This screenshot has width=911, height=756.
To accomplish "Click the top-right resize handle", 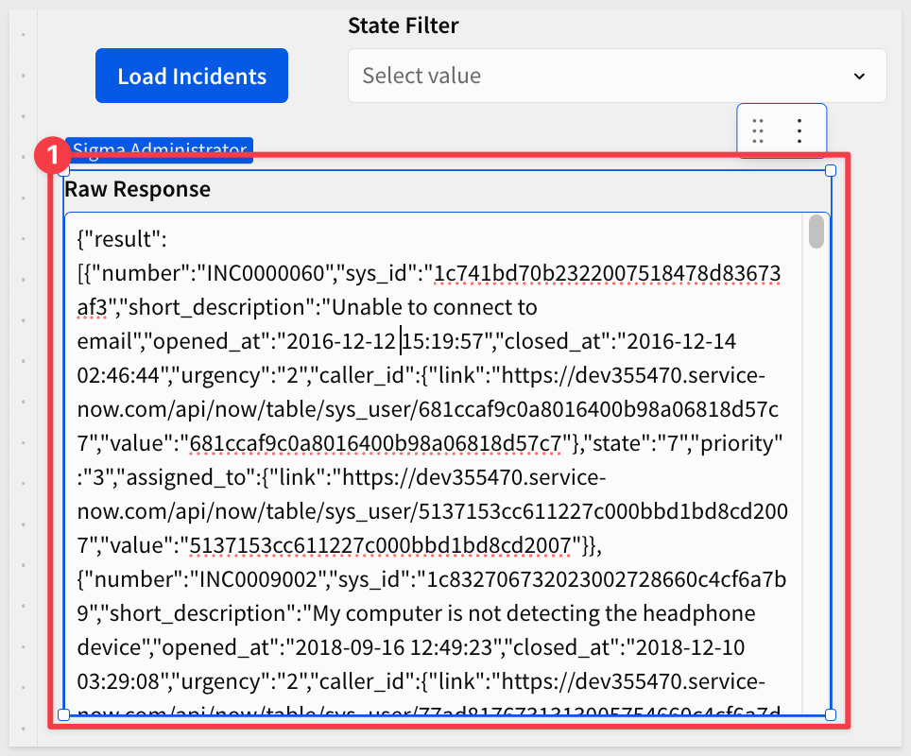I will (x=831, y=170).
